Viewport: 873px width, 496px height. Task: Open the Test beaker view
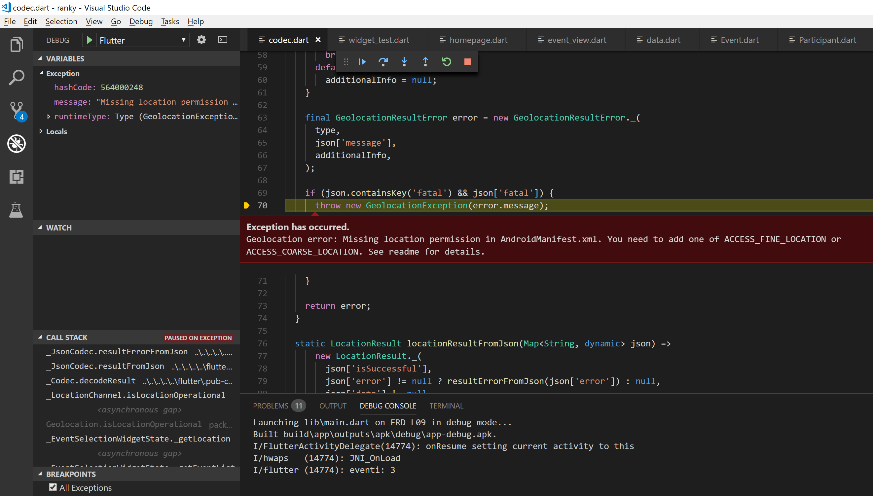click(16, 209)
